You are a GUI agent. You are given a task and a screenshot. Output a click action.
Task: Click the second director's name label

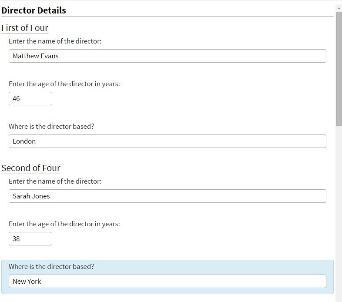[x=55, y=181]
